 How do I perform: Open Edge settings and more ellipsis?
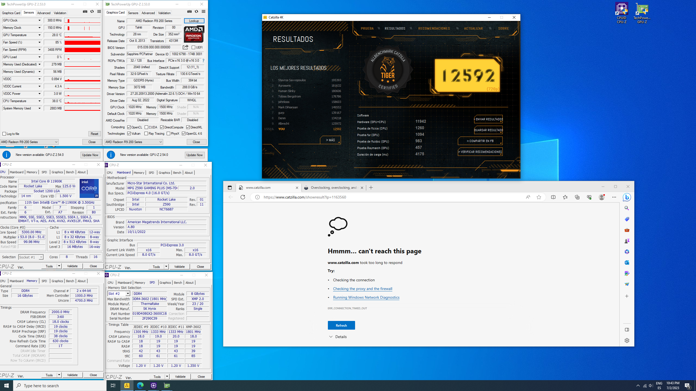(x=614, y=197)
